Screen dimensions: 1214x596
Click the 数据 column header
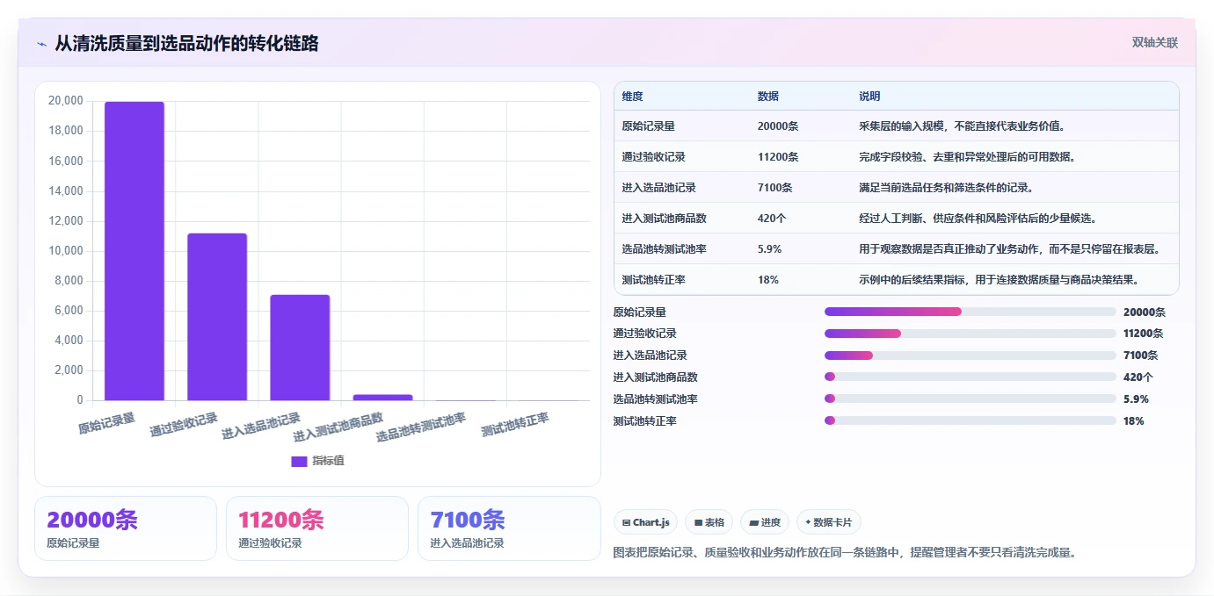[x=767, y=96]
